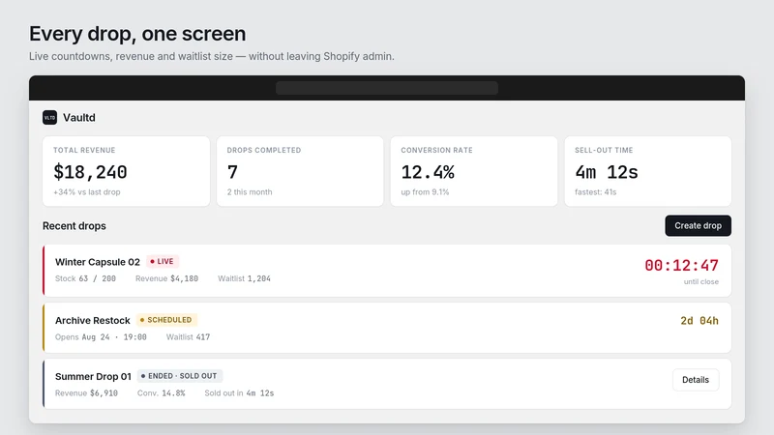Image resolution: width=774 pixels, height=435 pixels.
Task: Open the Summer Drop 01 row title
Action: tap(93, 376)
